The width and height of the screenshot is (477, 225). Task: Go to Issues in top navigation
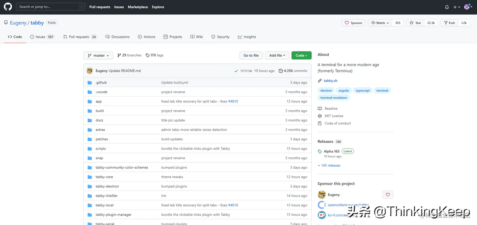(x=119, y=7)
